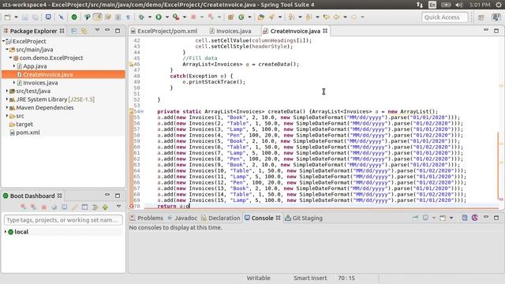
Task: Click Open Console icon in Boot Dashboard
Action: pyautogui.click(x=65, y=207)
